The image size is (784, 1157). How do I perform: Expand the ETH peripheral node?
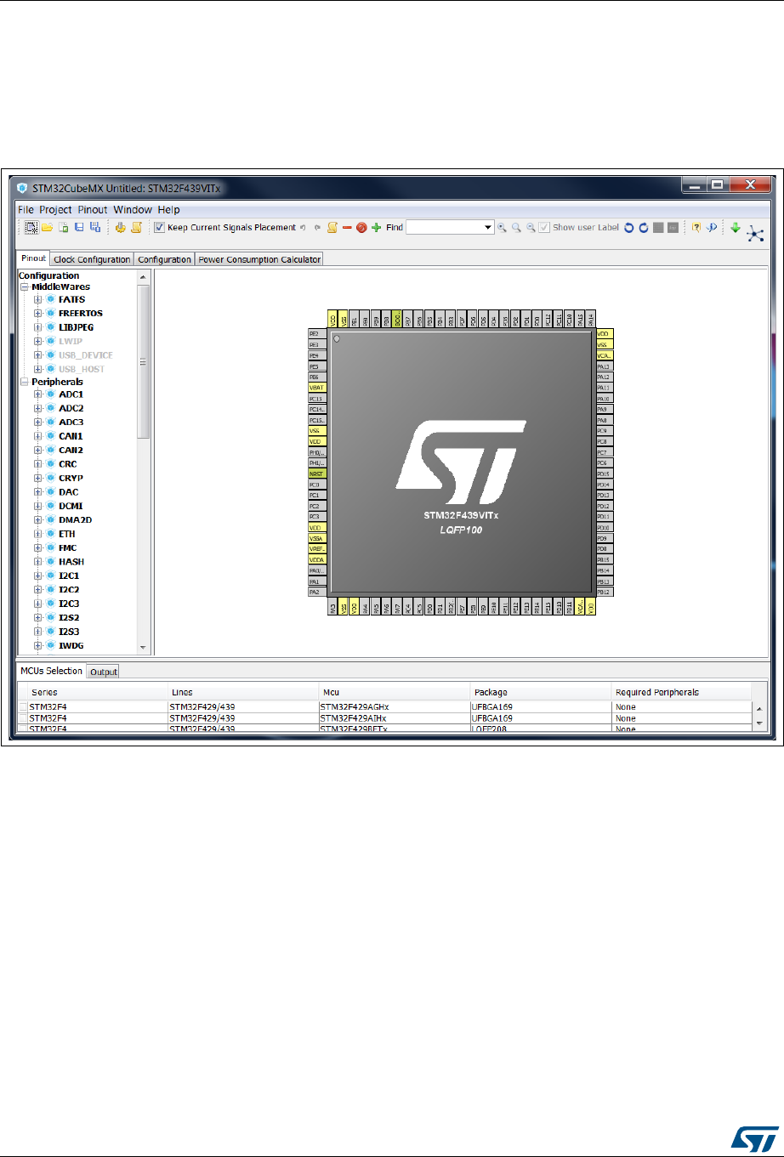click(37, 534)
